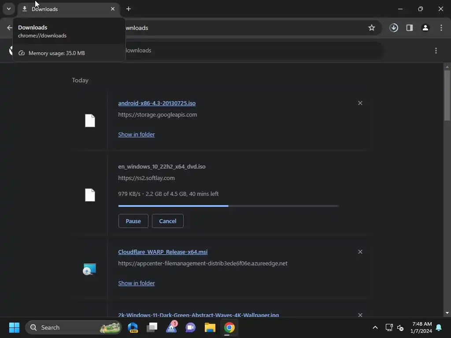This screenshot has width=451, height=338.
Task: Open network status tray icon
Action: pyautogui.click(x=389, y=327)
